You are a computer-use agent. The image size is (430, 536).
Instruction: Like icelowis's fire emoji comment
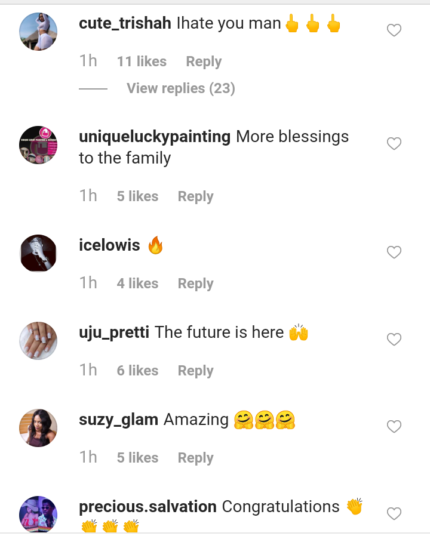[x=394, y=252]
